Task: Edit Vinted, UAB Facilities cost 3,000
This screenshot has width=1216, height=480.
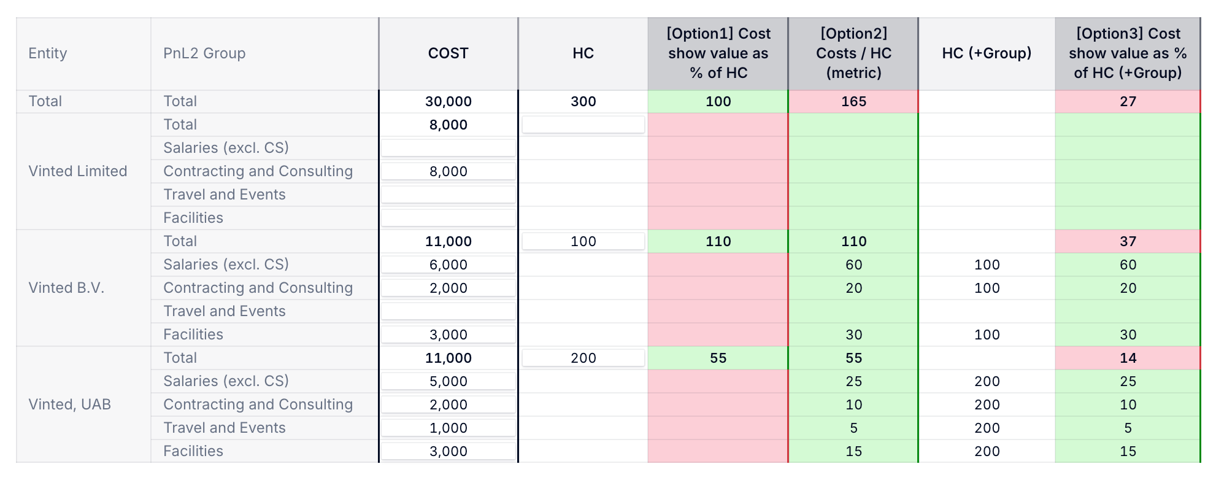Action: point(448,451)
